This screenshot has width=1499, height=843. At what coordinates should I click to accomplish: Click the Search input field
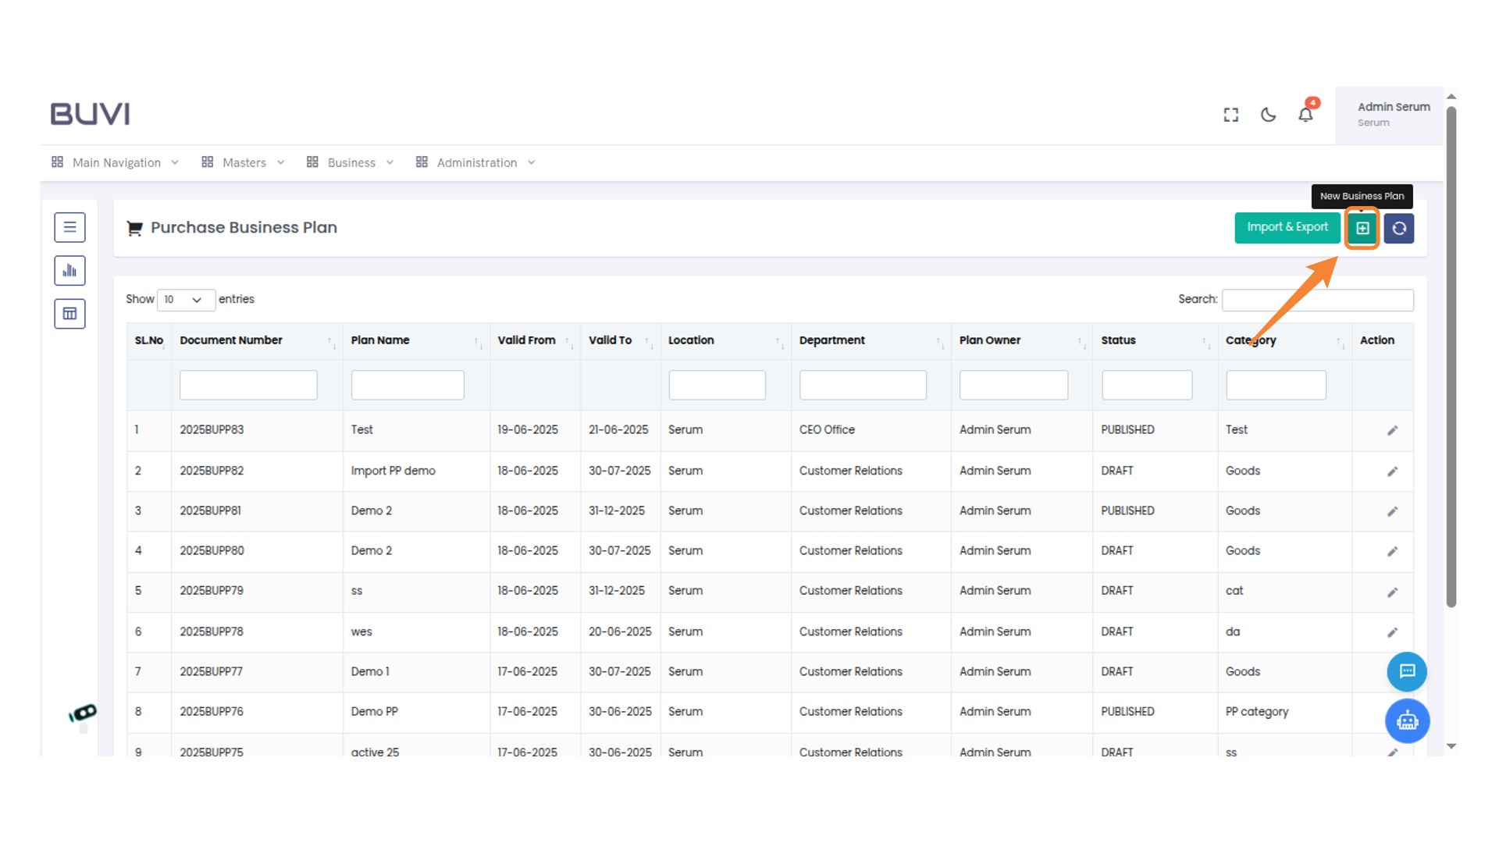1317,300
